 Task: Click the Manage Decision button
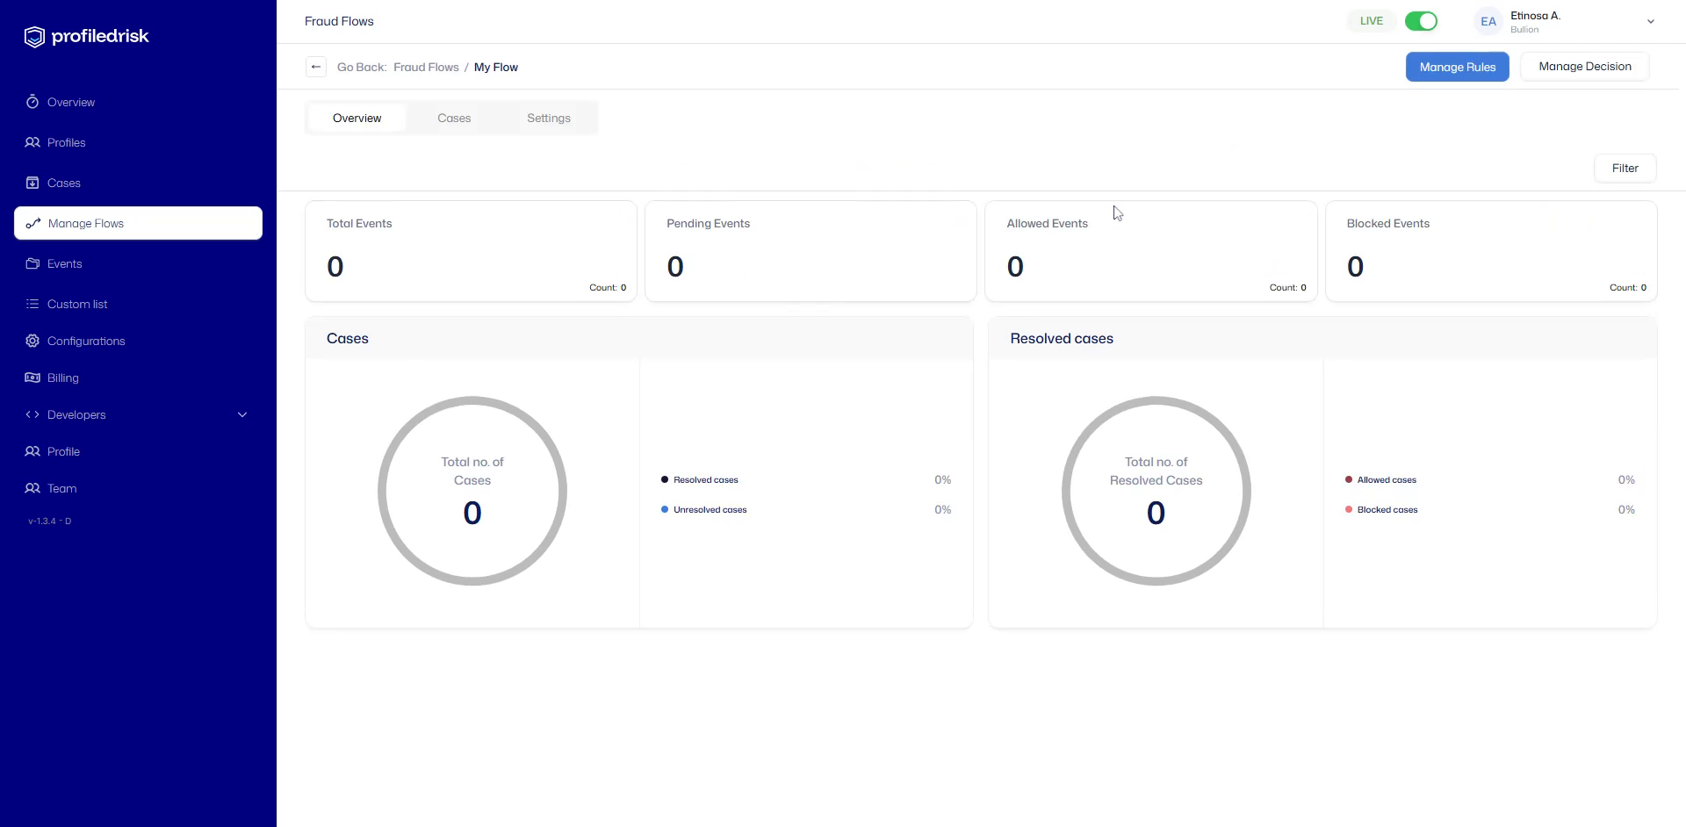(1584, 67)
